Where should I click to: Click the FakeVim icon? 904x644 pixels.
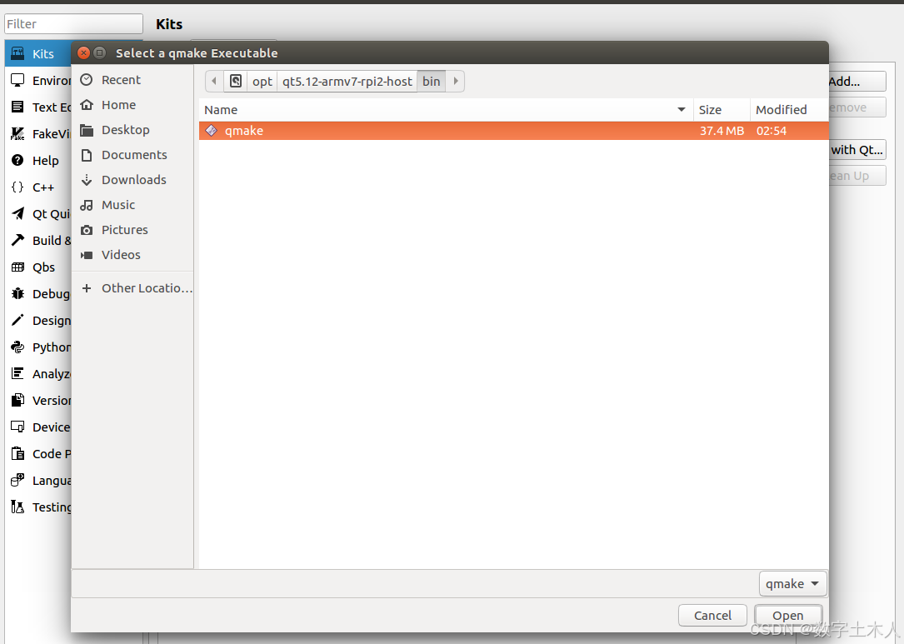[x=17, y=134]
